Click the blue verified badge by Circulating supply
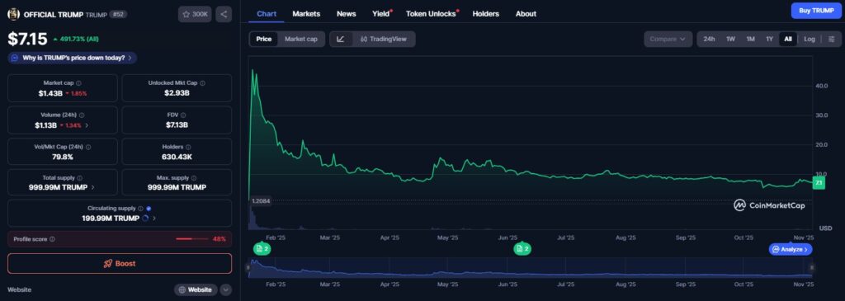 [149, 209]
